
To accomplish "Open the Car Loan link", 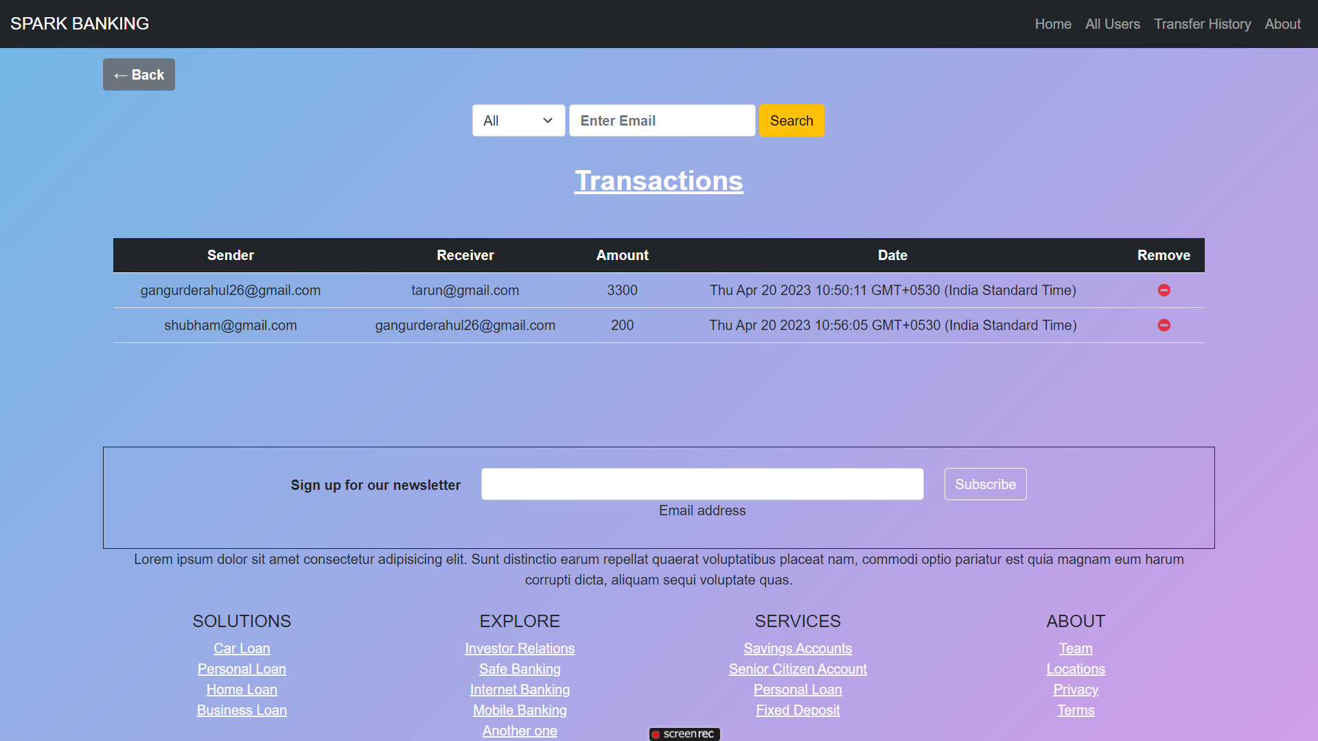I will click(x=242, y=648).
